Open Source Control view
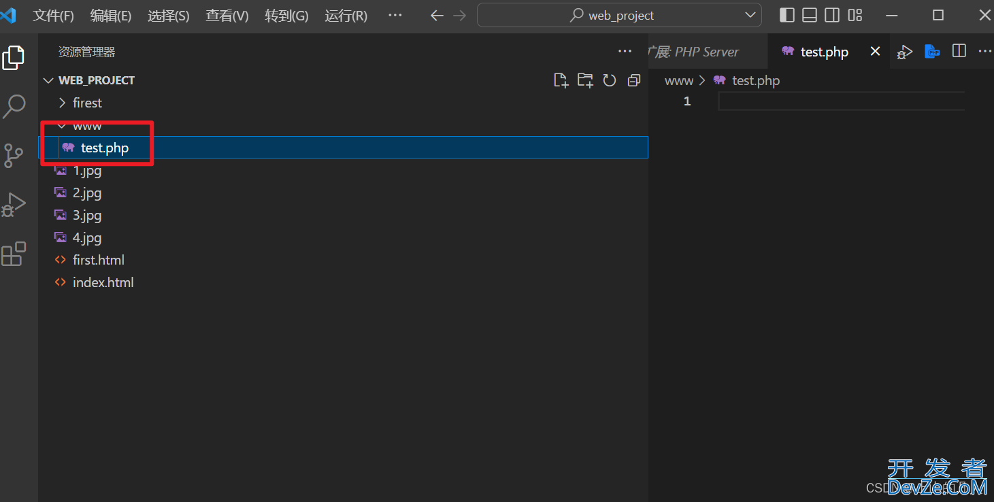Viewport: 994px width, 502px height. (14, 156)
